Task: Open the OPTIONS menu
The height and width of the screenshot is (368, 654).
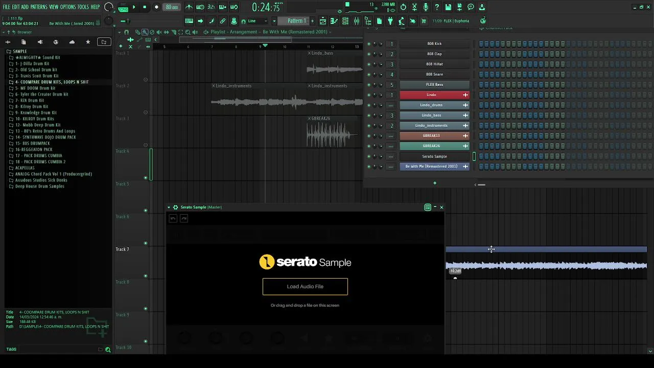Action: [68, 7]
